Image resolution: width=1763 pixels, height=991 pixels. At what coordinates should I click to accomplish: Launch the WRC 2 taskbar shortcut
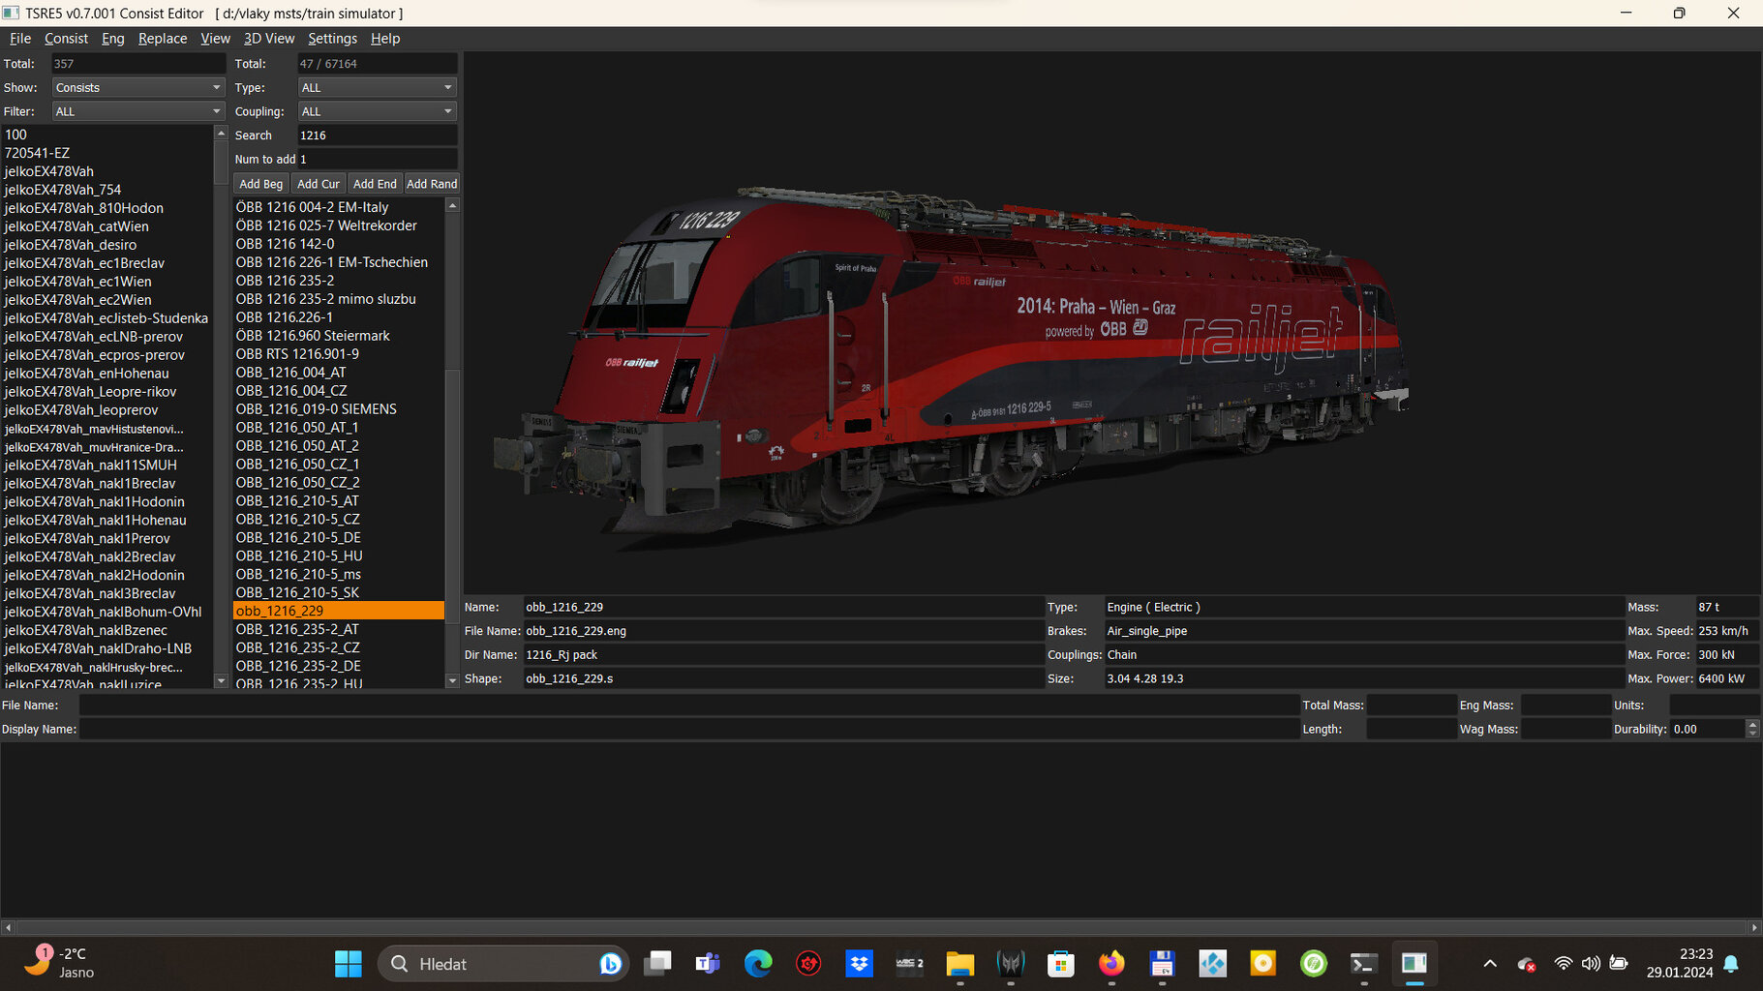909,964
